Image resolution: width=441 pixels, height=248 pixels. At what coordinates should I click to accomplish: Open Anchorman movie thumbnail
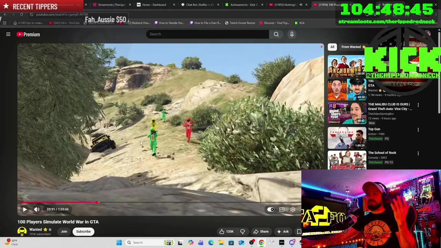coord(346,66)
